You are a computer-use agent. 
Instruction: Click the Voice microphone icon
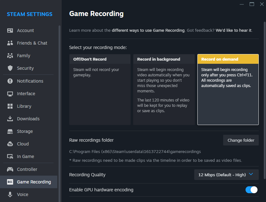[10, 194]
